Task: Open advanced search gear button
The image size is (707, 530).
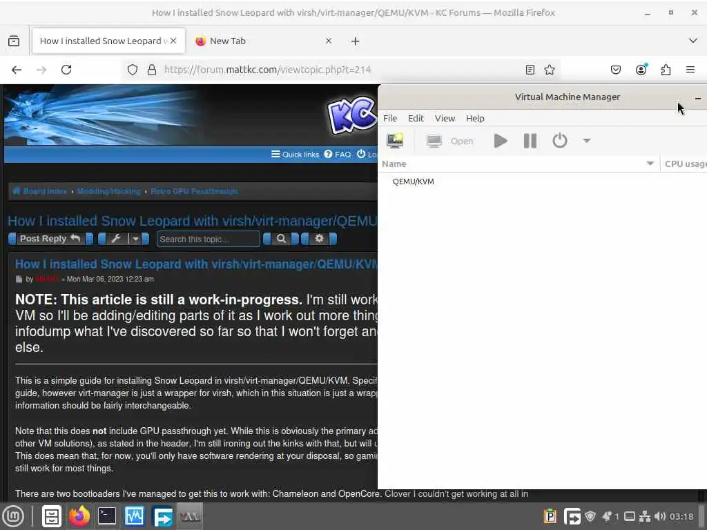Action: (319, 238)
